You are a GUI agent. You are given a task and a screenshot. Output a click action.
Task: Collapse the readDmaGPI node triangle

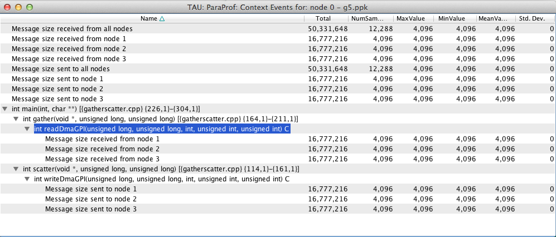(x=27, y=129)
